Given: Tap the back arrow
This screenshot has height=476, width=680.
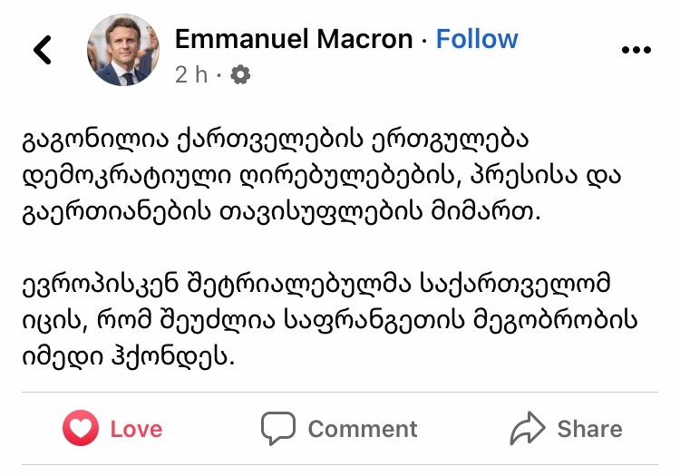Looking at the screenshot, I should click(x=42, y=51).
